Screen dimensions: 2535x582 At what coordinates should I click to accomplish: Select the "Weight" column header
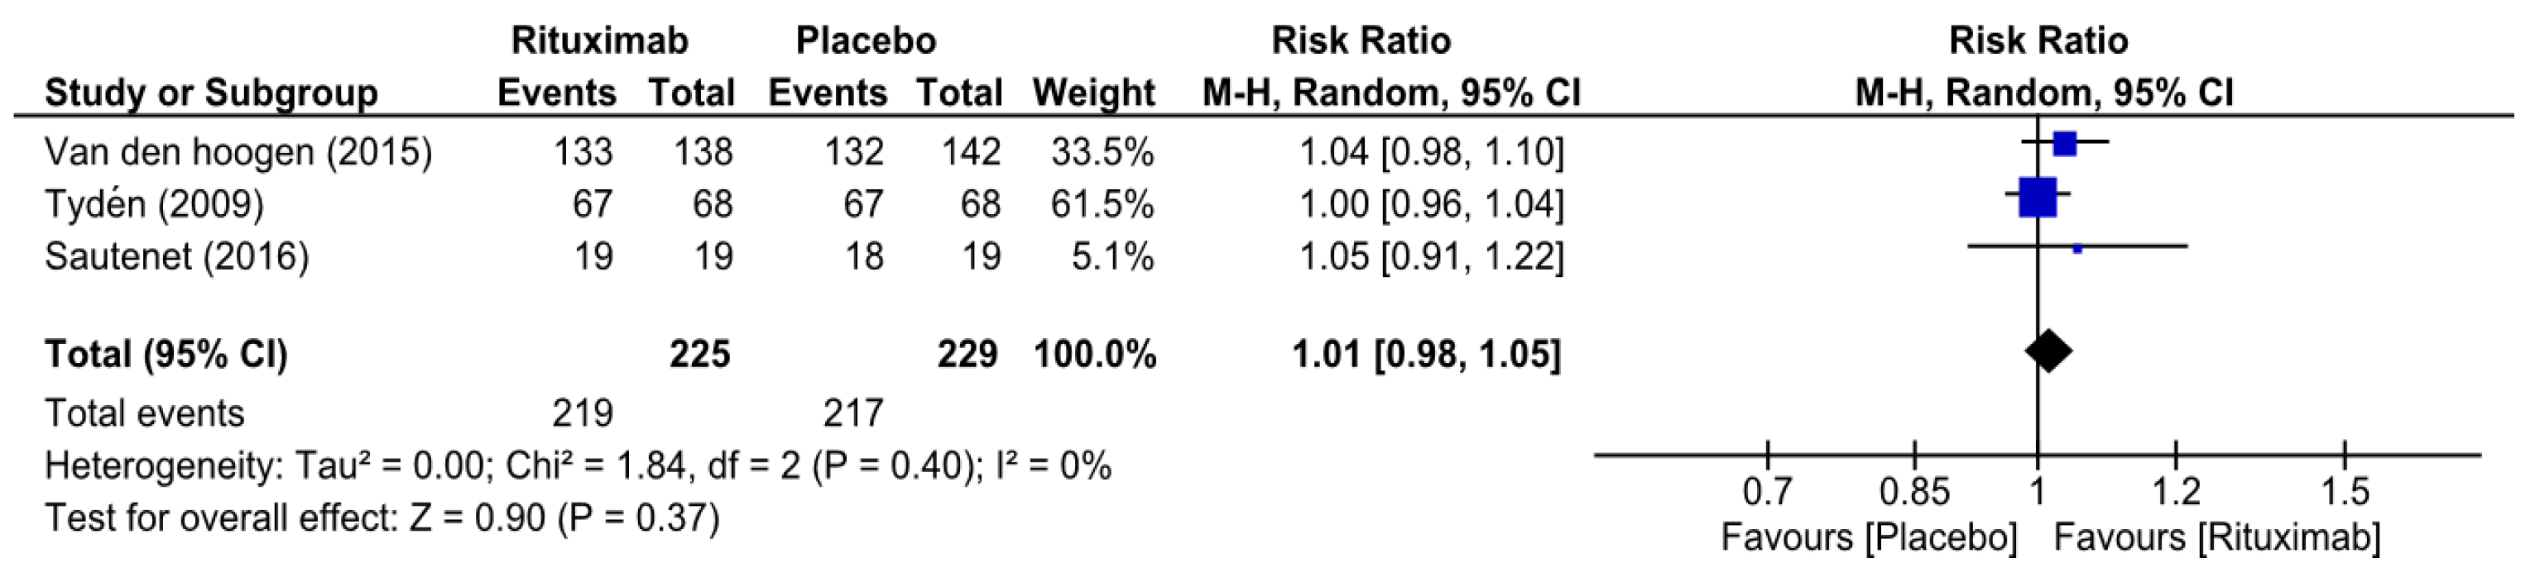tap(1093, 93)
